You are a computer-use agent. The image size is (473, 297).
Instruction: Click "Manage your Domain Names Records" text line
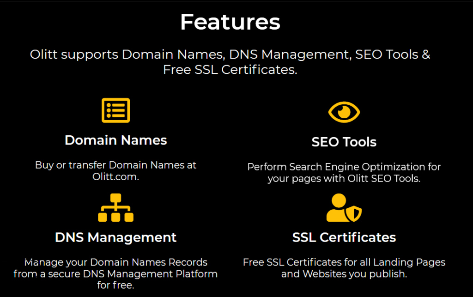click(115, 262)
